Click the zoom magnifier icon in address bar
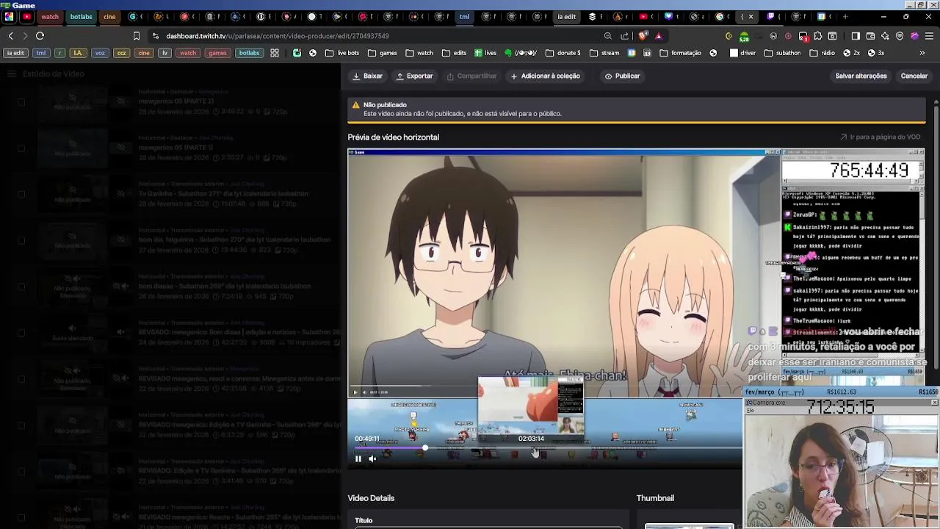940x529 pixels. [x=608, y=35]
